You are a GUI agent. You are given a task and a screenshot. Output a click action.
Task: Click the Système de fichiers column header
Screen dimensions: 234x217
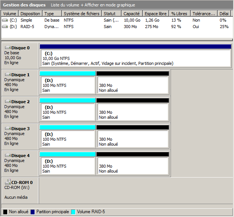81,14
